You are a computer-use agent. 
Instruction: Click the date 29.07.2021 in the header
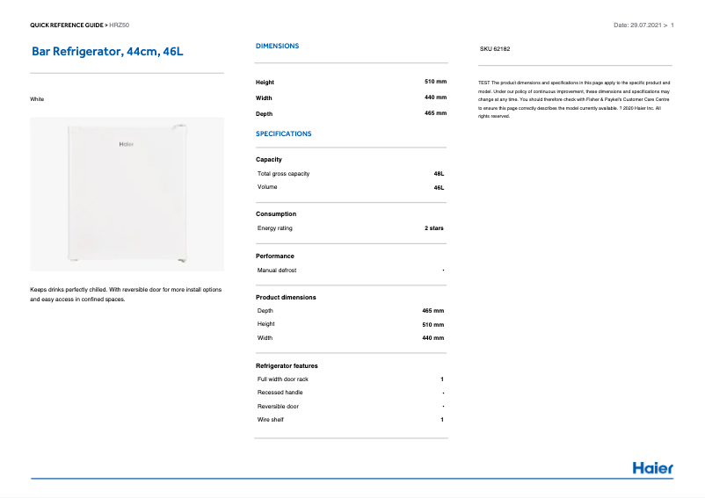(636, 25)
